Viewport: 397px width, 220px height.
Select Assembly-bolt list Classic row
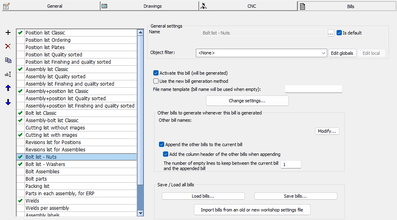coord(77,120)
